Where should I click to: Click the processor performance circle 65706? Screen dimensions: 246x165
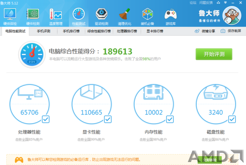(30, 104)
